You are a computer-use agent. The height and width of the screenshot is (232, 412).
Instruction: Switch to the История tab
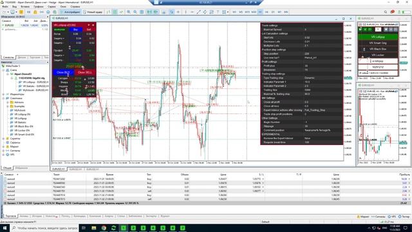click(x=37, y=217)
